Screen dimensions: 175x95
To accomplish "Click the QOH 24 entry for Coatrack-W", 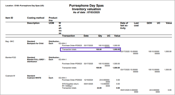I will (x=150, y=90).
